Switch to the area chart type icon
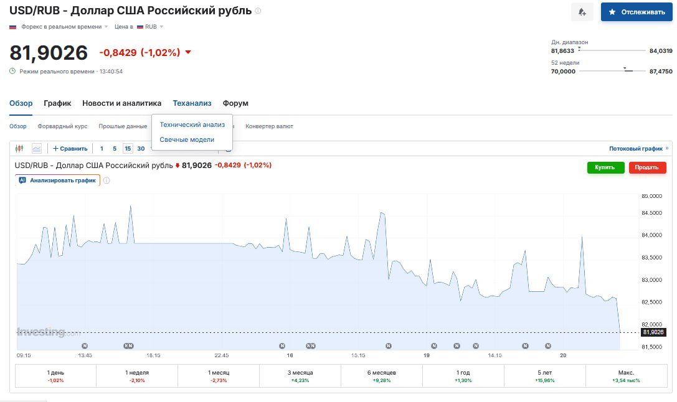The width and height of the screenshot is (677, 402). pyautogui.click(x=37, y=148)
